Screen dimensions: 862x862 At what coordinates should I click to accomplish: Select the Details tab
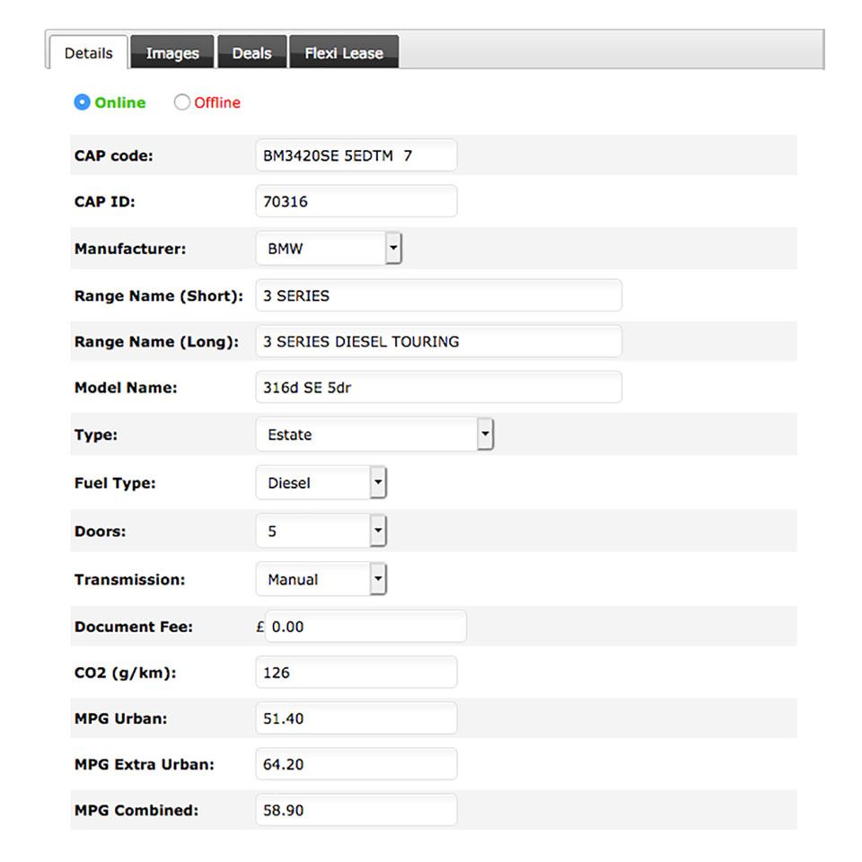coord(88,53)
